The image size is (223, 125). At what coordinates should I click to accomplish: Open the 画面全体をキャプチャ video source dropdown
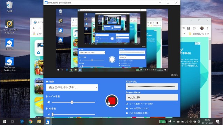point(72,87)
